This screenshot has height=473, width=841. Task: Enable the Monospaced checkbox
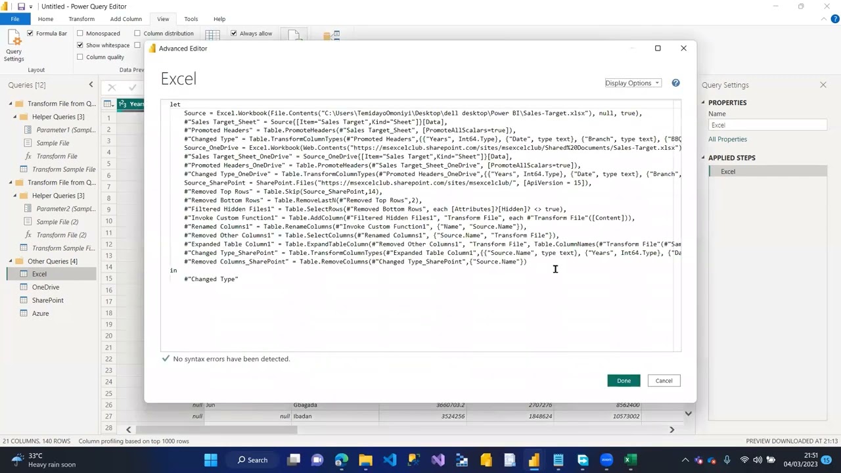coord(80,34)
